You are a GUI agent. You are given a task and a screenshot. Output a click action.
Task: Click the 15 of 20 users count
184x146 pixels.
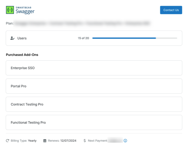coord(83,38)
